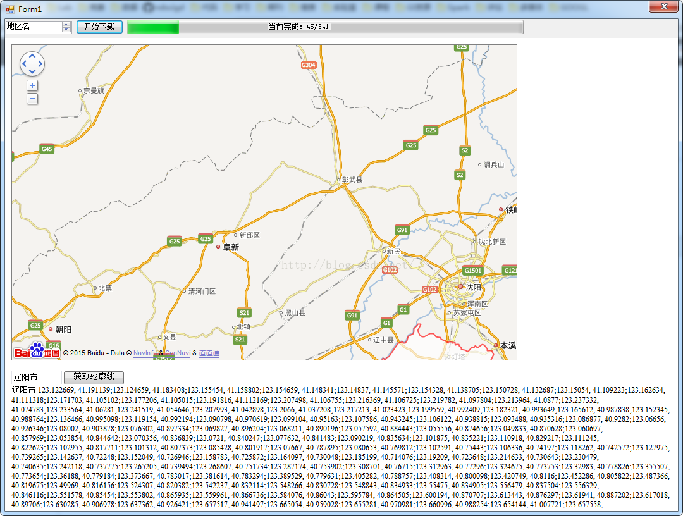683x516 pixels.
Task: Click the 辽阳市 text field
Action: [37, 377]
